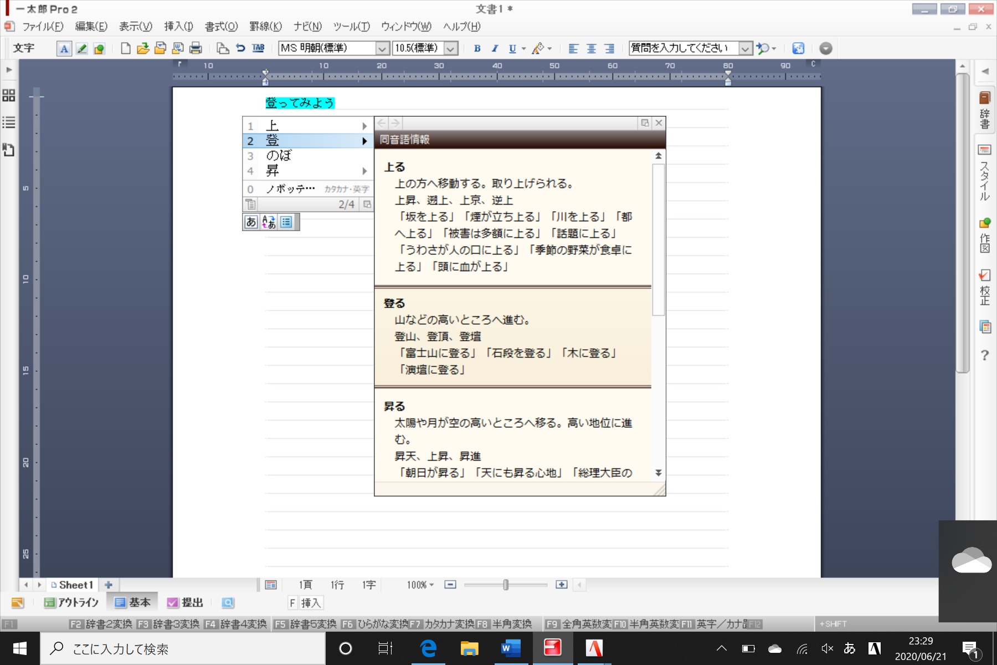
Task: Adjust the zoom slider handle
Action: point(506,585)
